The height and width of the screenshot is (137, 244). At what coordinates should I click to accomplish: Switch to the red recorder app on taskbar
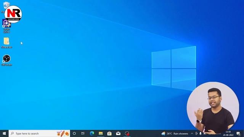(127, 134)
